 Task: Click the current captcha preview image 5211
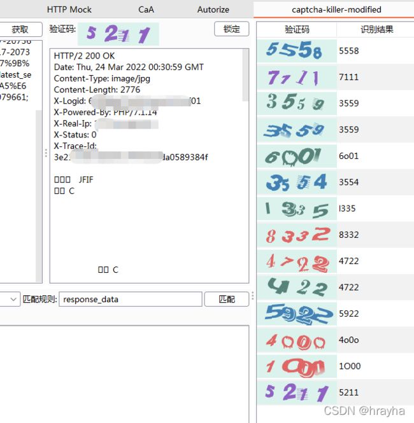118,34
